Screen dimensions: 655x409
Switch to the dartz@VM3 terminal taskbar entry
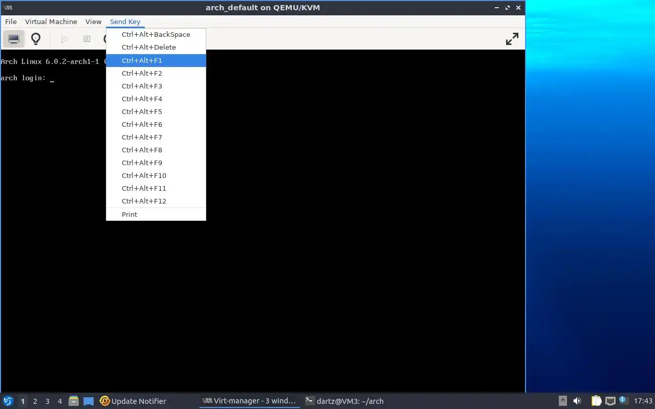tap(344, 401)
